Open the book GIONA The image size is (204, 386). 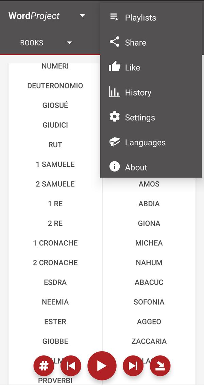point(149,223)
